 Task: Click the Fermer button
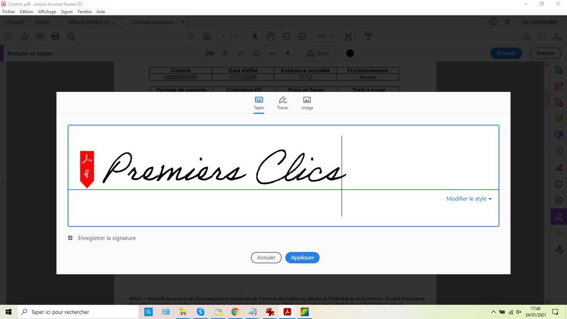[546, 53]
